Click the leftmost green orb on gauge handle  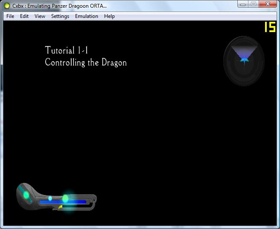point(26,195)
